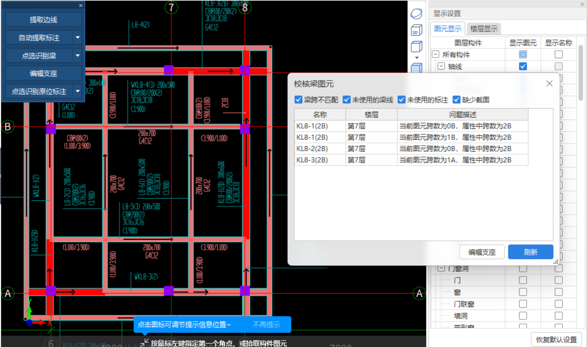Collapse the 轴线 tree node

pos(441,67)
